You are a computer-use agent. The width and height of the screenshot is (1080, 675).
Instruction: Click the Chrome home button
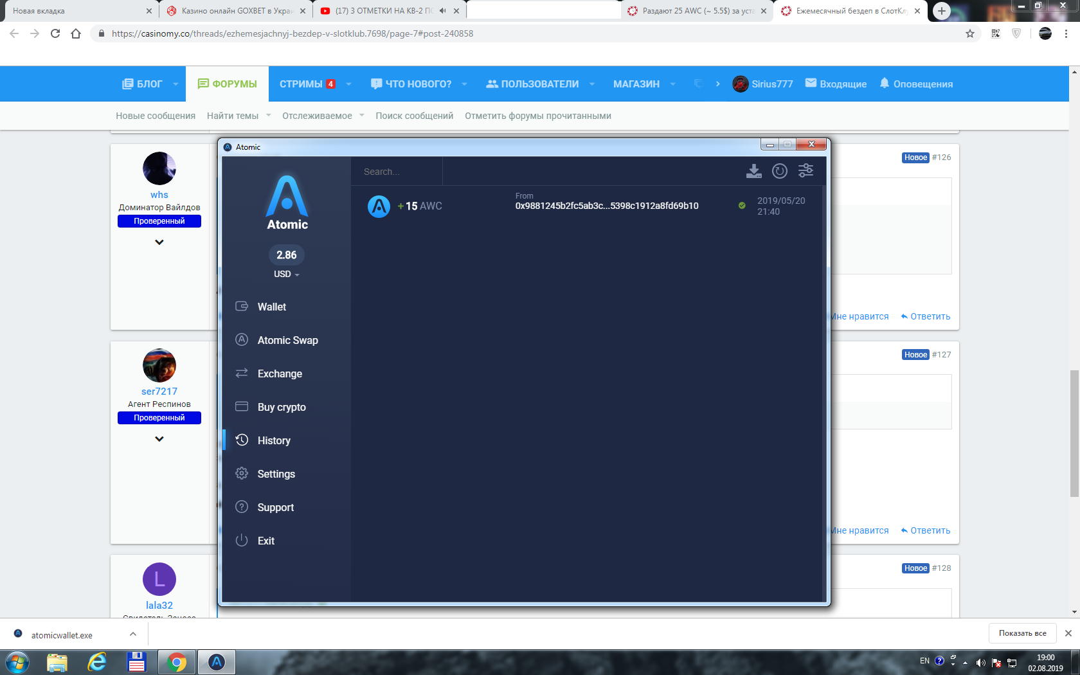76,33
